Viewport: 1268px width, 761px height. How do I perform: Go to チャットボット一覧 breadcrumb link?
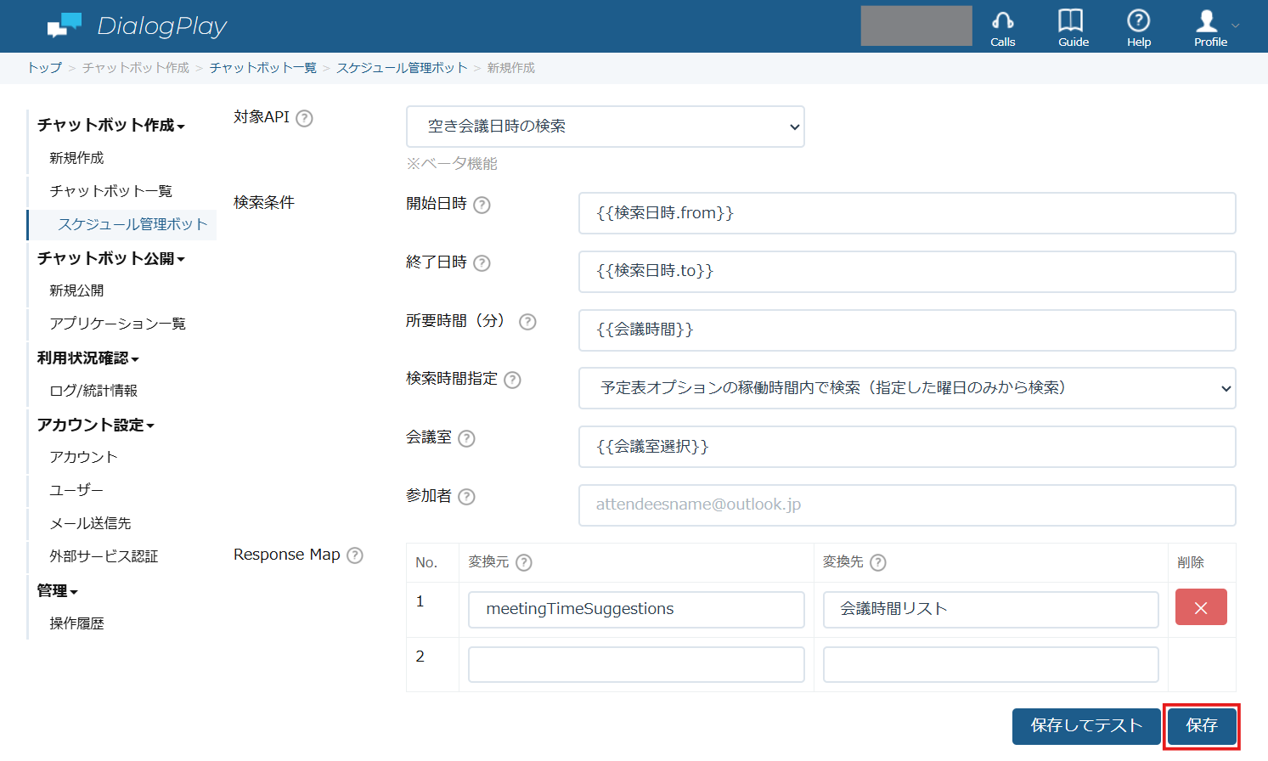(262, 68)
